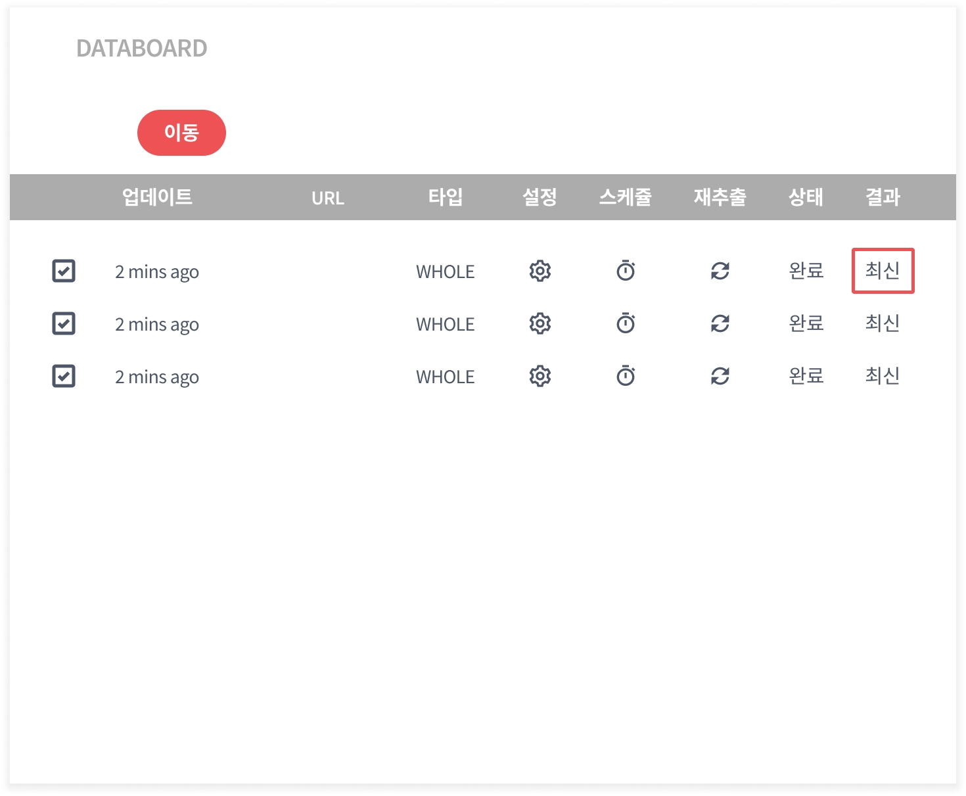Open settings gear in third row

(x=540, y=376)
